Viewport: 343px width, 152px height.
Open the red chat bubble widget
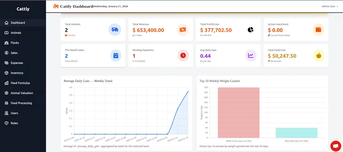click(x=336, y=146)
